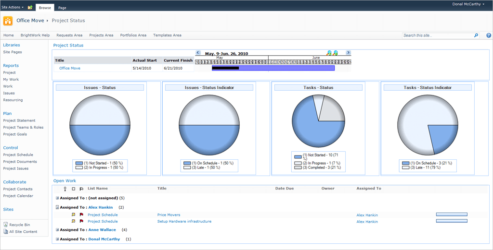Click the Tasks - Status pie chart
Image resolution: width=493 pixels, height=250 pixels.
click(319, 120)
